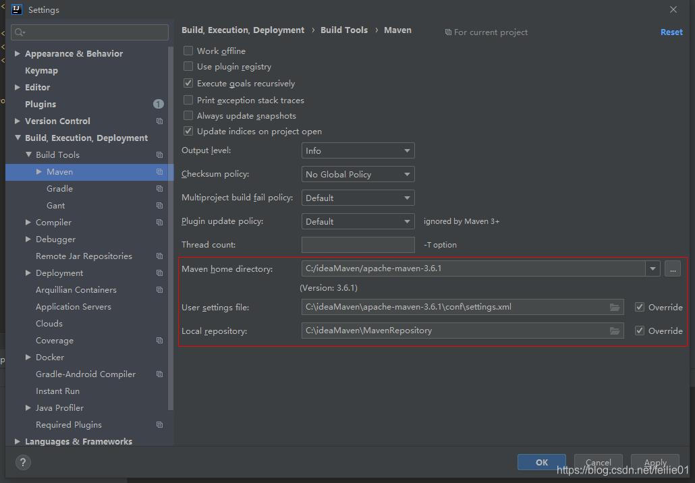Image resolution: width=695 pixels, height=483 pixels.
Task: Click the OK button
Action: click(x=541, y=462)
